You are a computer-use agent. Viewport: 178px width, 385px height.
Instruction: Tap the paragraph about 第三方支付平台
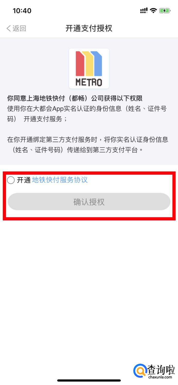88,145
